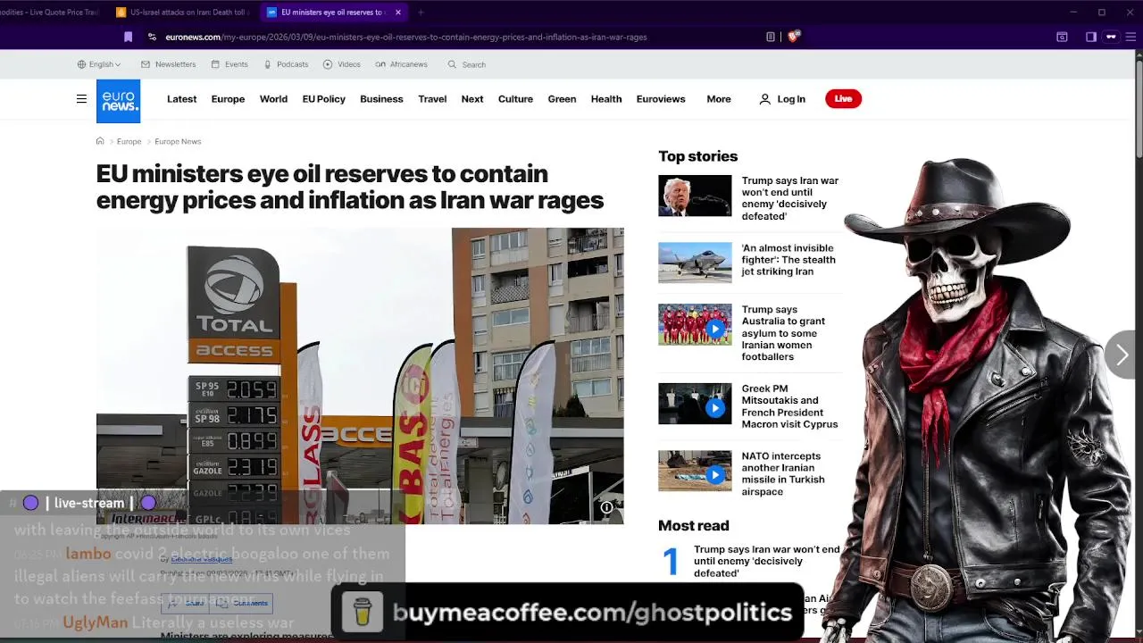This screenshot has height=643, width=1143.
Task: Open Africanews link in top bar
Action: tap(402, 64)
